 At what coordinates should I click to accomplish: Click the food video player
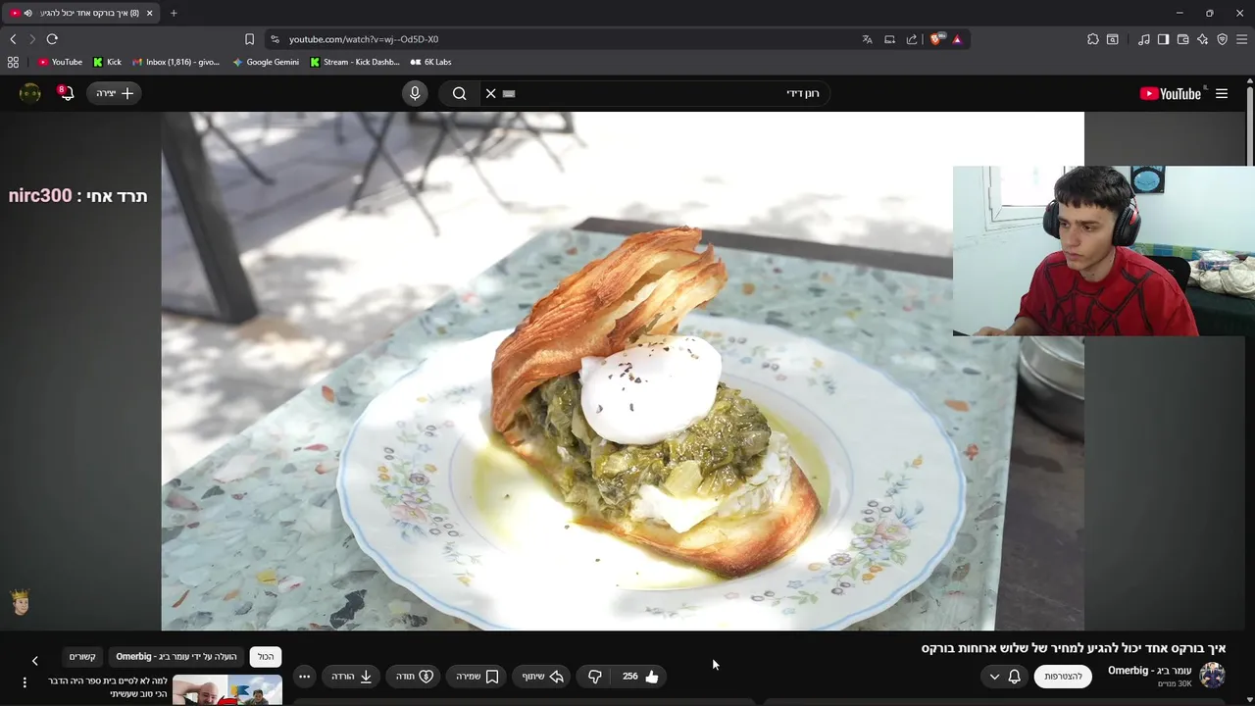click(623, 371)
